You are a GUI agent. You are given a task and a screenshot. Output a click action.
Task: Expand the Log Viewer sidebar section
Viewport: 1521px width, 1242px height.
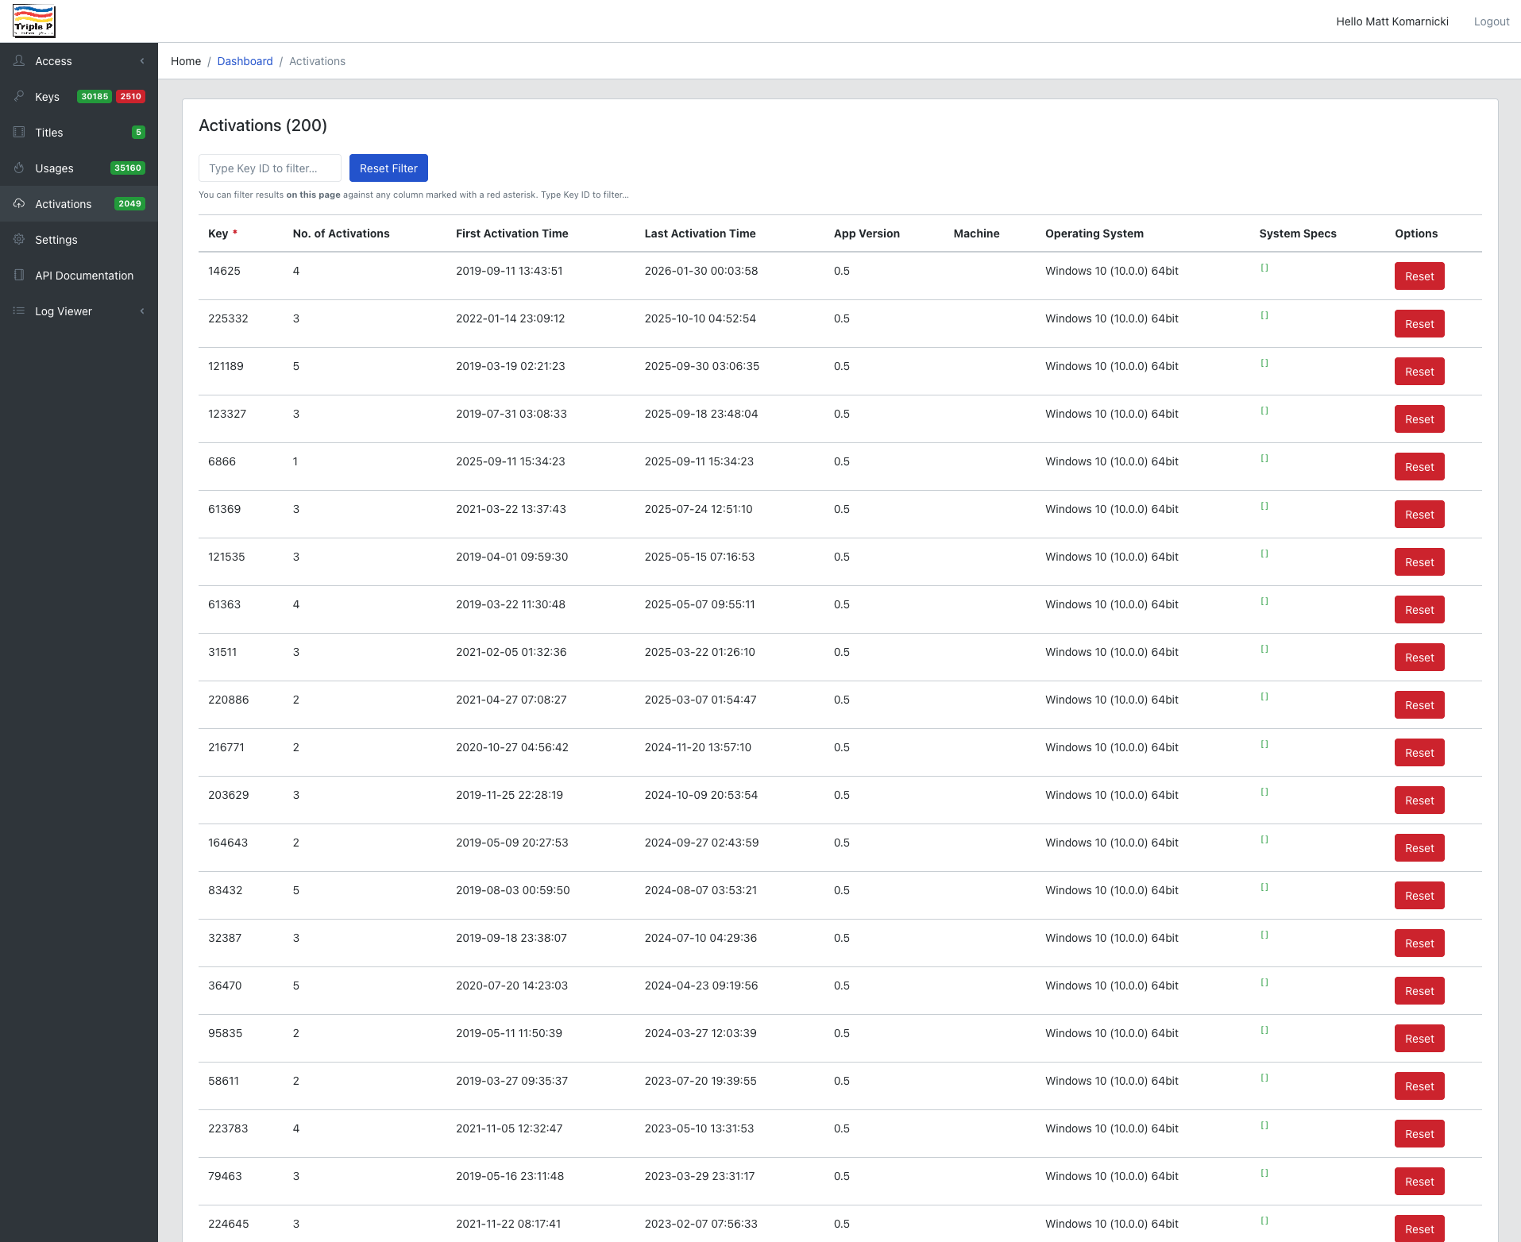click(142, 310)
